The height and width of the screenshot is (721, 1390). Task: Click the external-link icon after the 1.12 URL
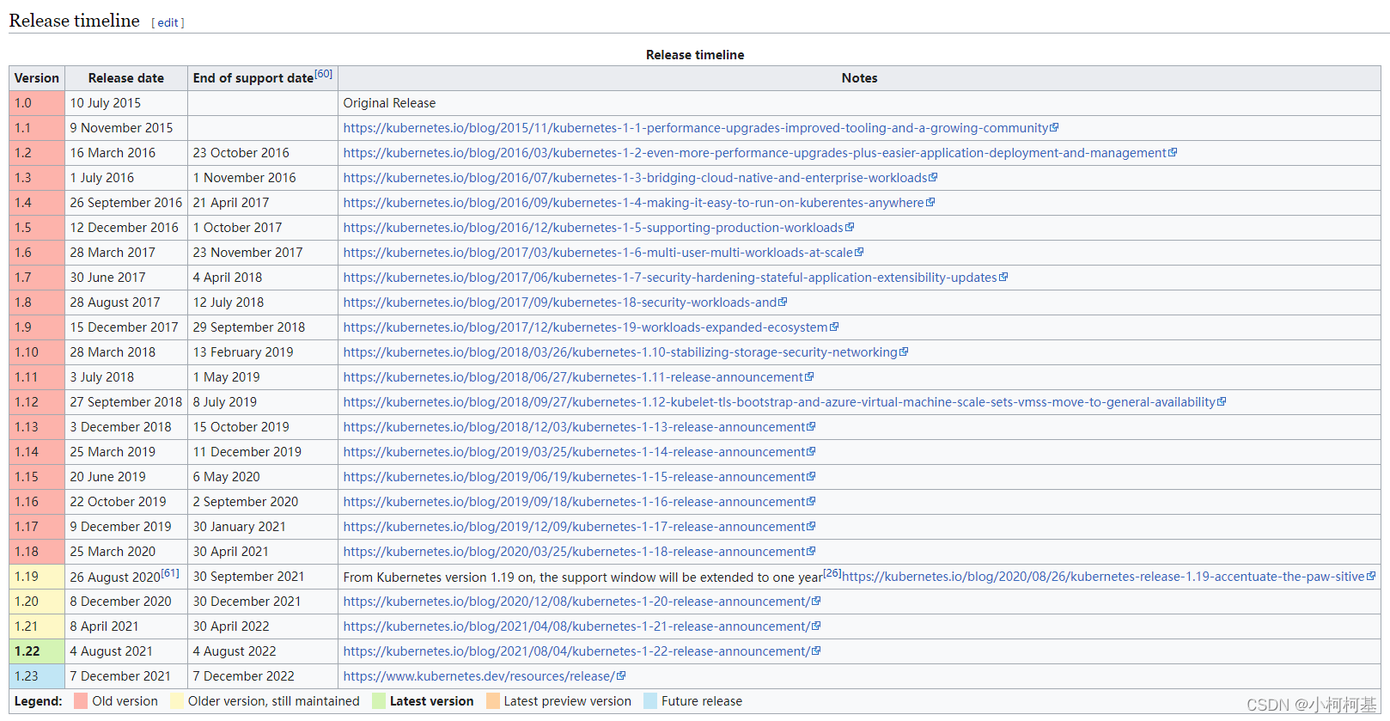(x=1222, y=402)
